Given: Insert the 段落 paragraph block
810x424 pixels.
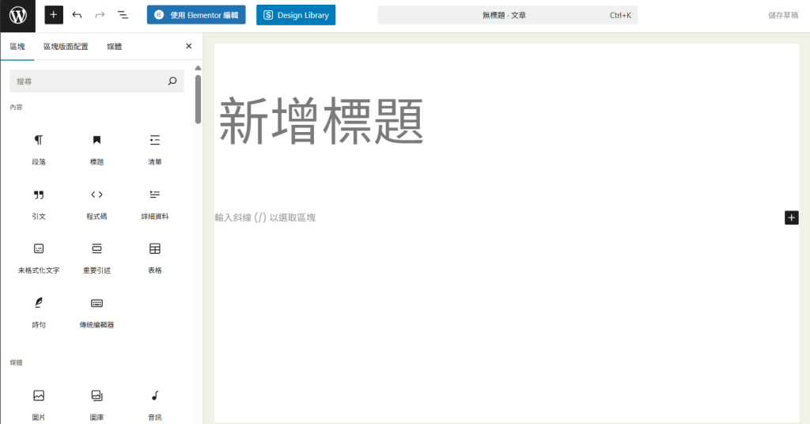Looking at the screenshot, I should 39,148.
